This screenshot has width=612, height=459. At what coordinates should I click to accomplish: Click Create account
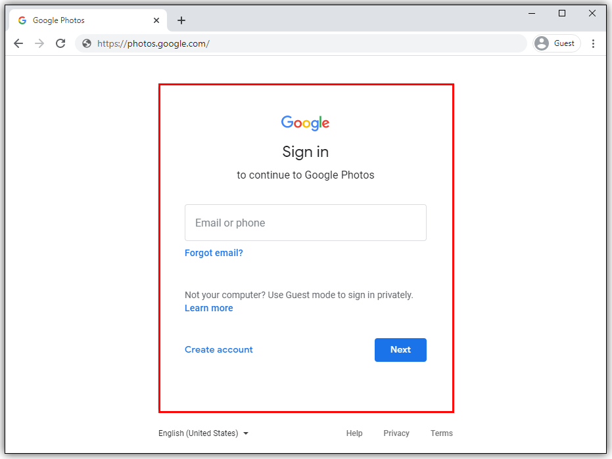tap(218, 349)
